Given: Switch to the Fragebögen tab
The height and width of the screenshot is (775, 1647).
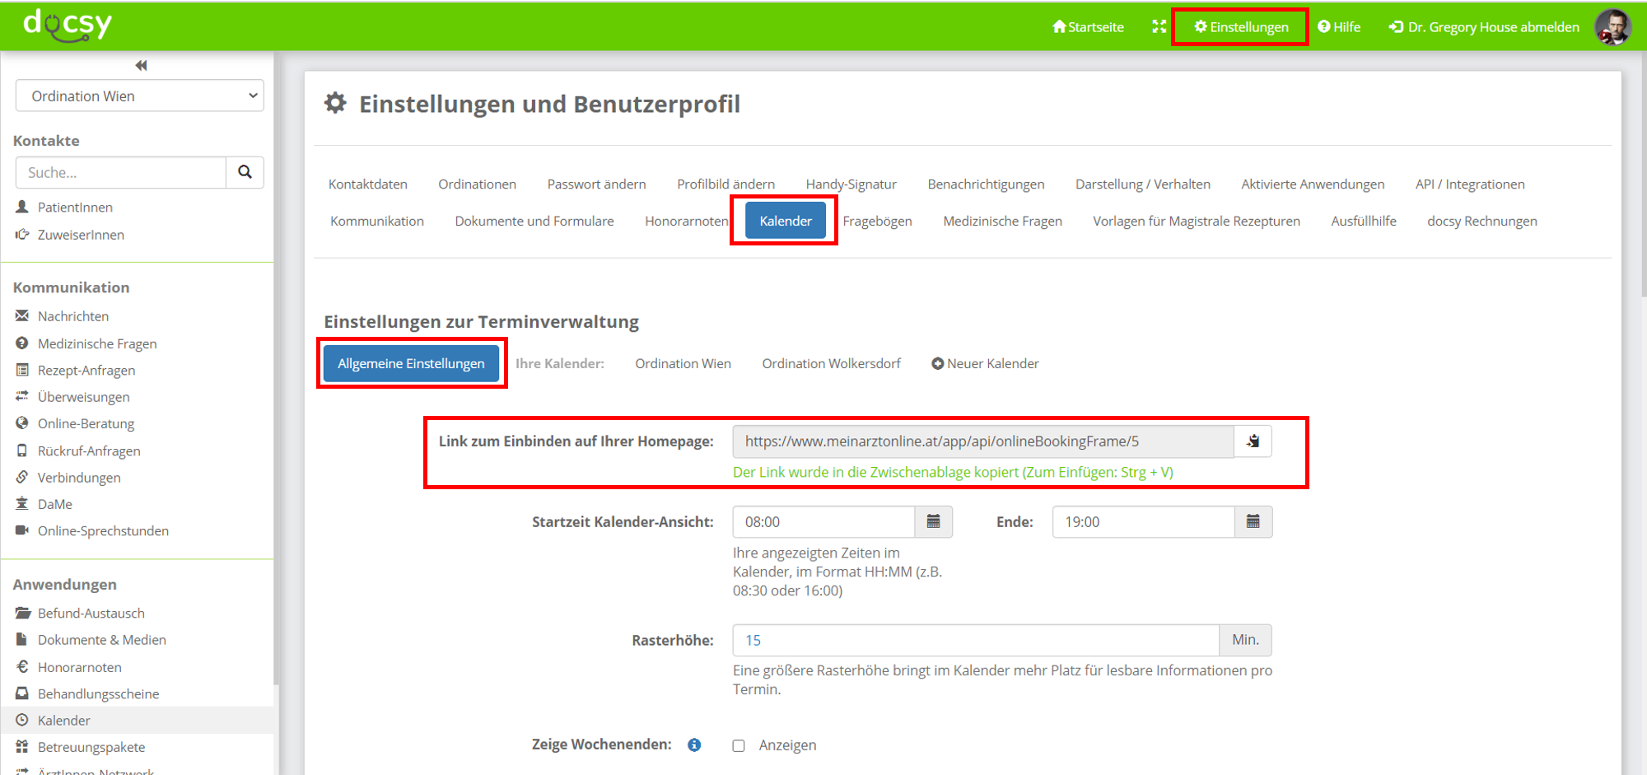Looking at the screenshot, I should (x=877, y=221).
